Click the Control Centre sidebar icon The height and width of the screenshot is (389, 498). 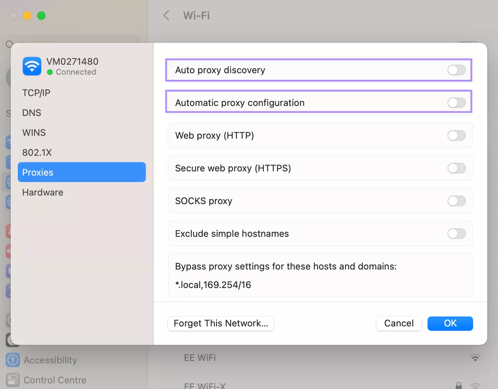pyautogui.click(x=12, y=380)
